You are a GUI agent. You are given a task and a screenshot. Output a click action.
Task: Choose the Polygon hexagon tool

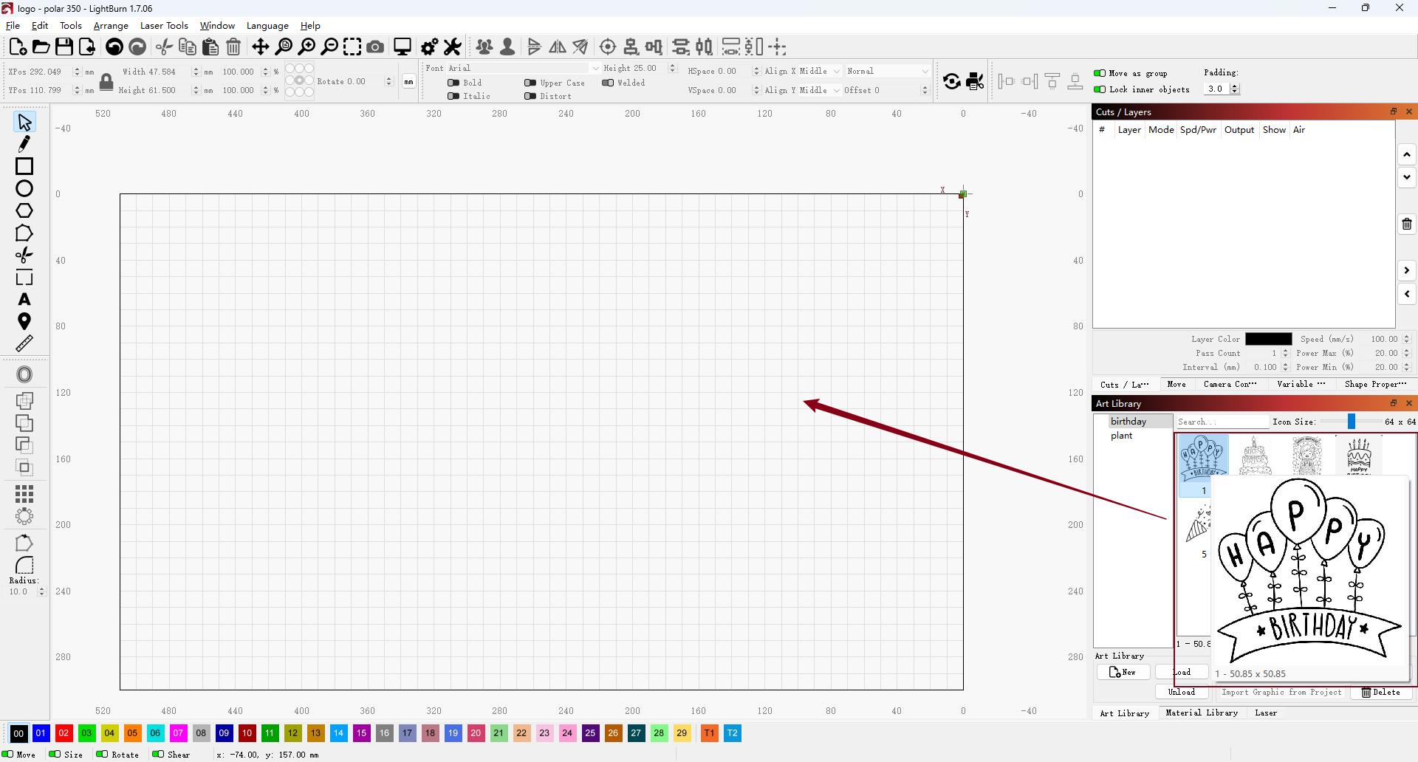pos(24,210)
